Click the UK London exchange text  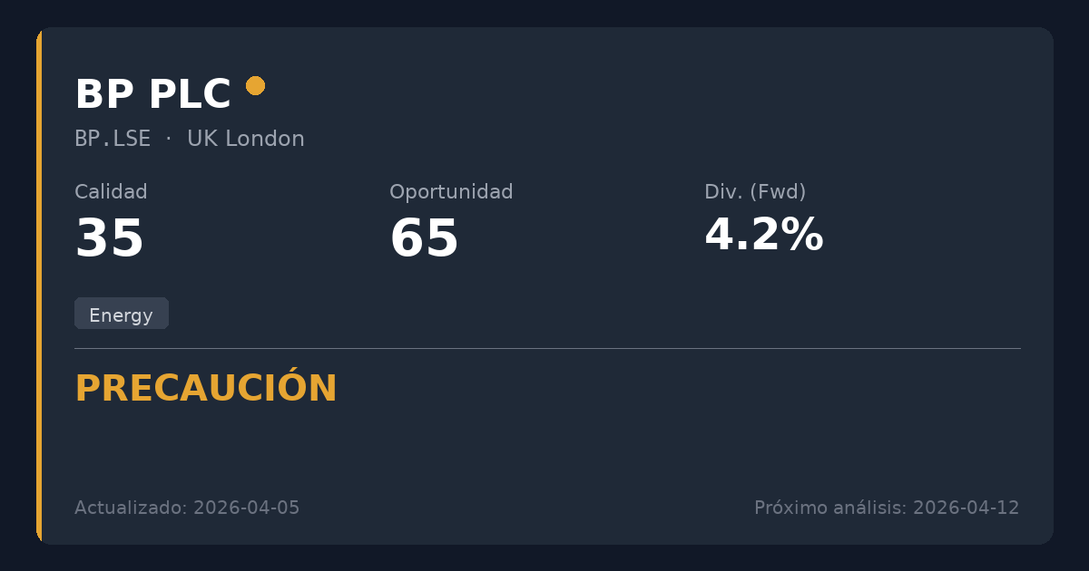click(246, 139)
